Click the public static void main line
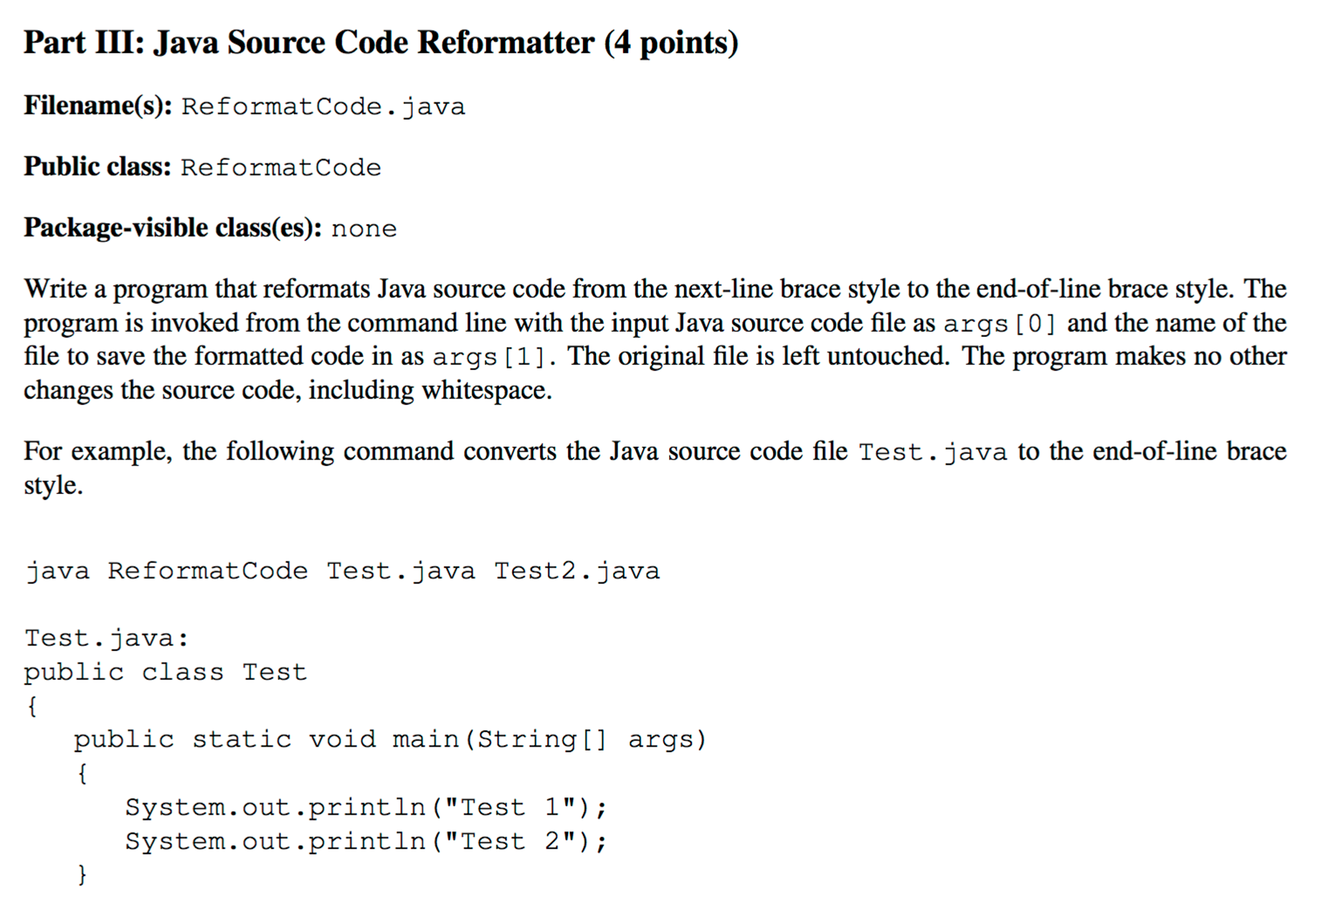Image resolution: width=1328 pixels, height=918 pixels. 389,739
